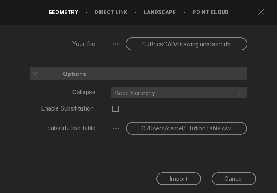Open the Collapse dropdown showing Keep hierarchy
This screenshot has width=277, height=193.
pos(179,93)
